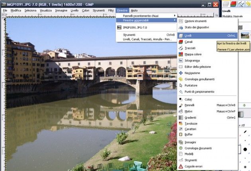Select the large round brush in brushes panel
251x171 pixels.
[x=245, y=150]
